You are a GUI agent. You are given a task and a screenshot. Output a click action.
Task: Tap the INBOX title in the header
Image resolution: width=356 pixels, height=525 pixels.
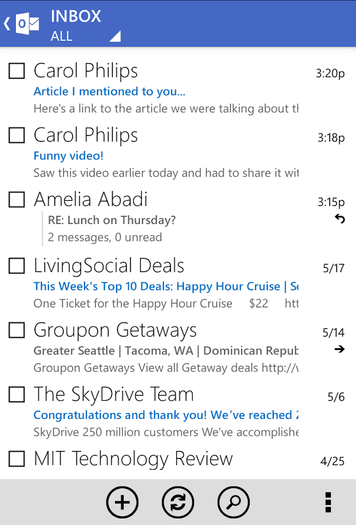(x=76, y=16)
